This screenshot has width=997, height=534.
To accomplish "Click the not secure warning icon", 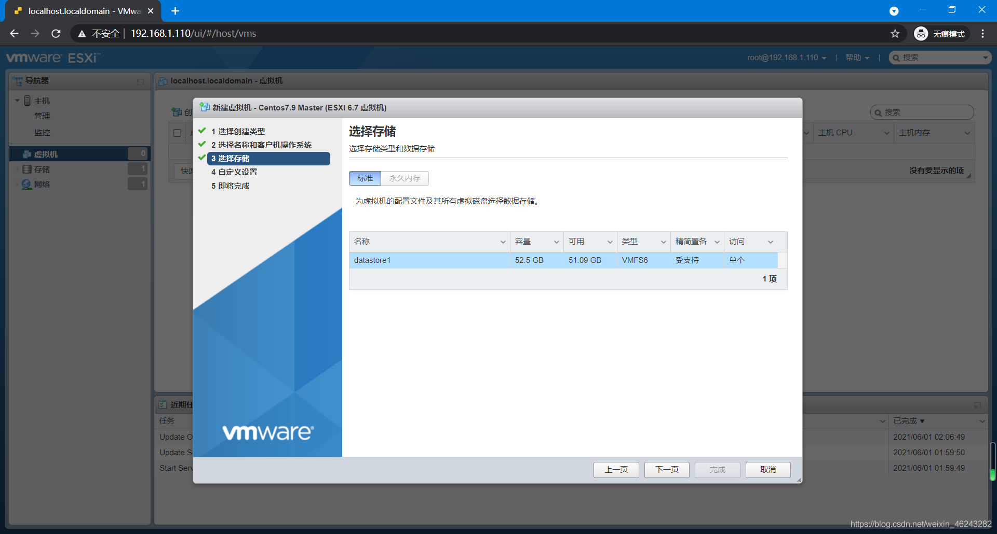I will [82, 34].
